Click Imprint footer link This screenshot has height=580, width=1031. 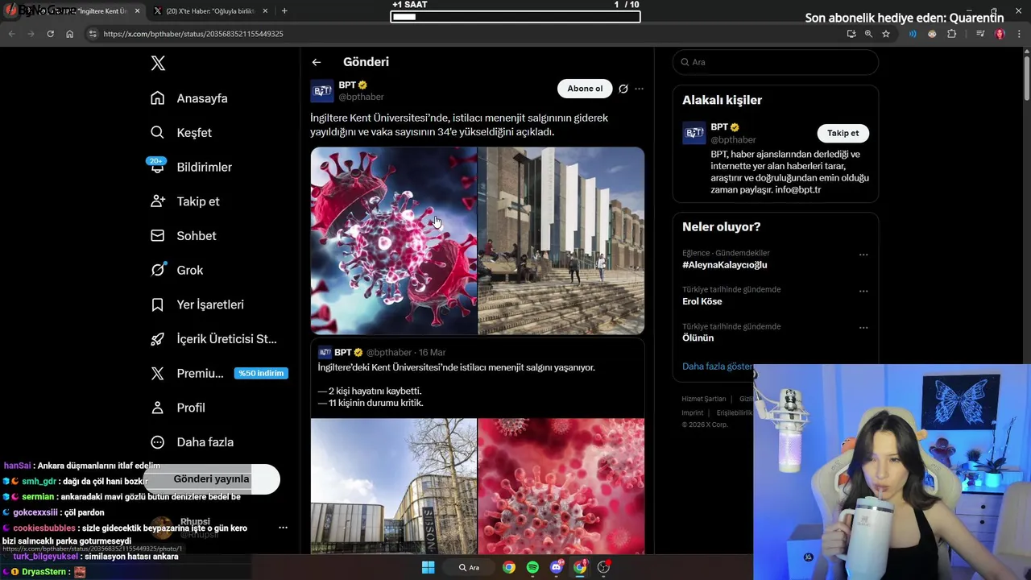coord(693,412)
